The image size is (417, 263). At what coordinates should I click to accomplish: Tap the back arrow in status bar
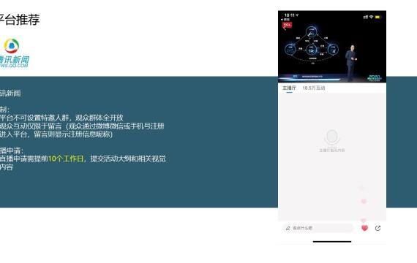[282, 20]
